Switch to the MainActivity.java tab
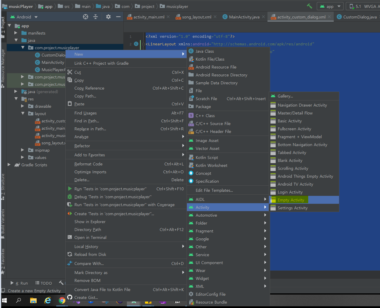 click(244, 17)
